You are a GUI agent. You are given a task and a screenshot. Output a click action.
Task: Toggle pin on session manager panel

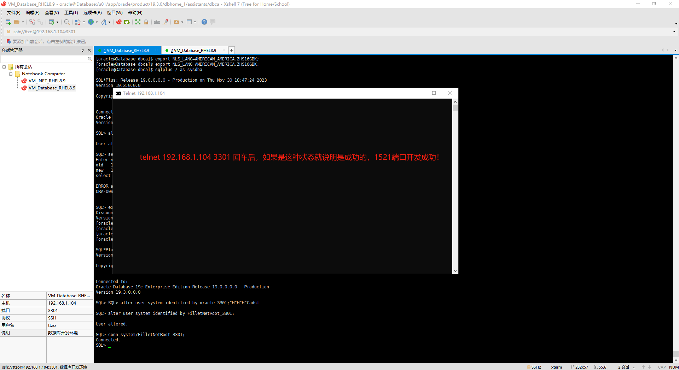[82, 50]
